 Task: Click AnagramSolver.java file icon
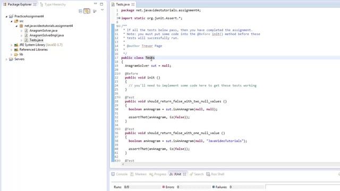click(x=26, y=31)
